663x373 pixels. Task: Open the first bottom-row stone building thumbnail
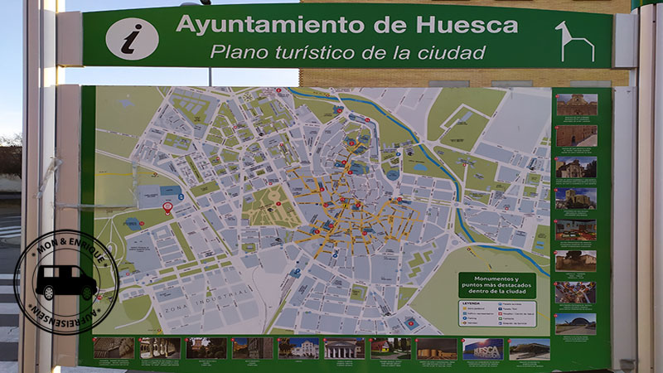coord(114,348)
